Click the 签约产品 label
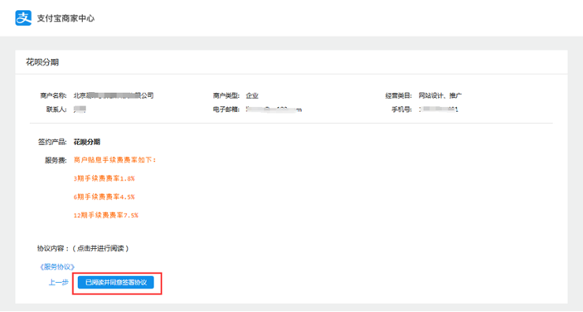Viewport: 583px width, 312px height. [x=52, y=142]
